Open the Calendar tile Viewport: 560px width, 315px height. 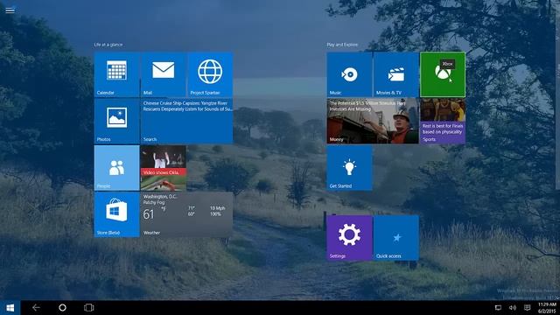click(116, 74)
